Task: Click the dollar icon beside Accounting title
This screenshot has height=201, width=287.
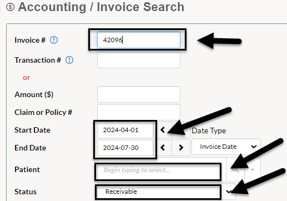Action: (x=10, y=7)
